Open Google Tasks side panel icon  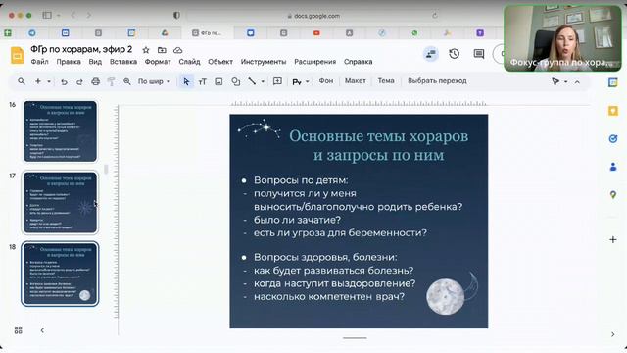coord(613,138)
